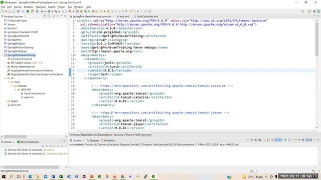The height and width of the screenshot is (180, 321).
Task: Open Package Explorer filter icon
Action: point(54,16)
